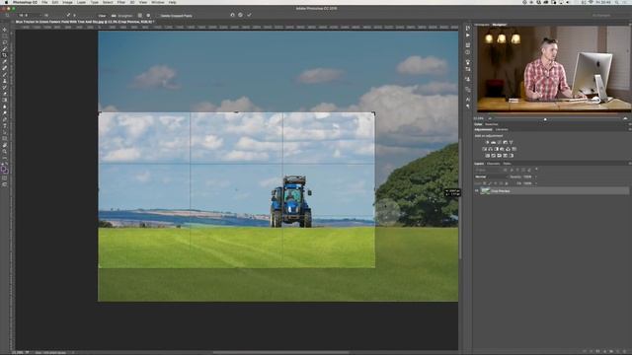Toggle layer filtering switch on
The image size is (632, 355).
point(536,169)
